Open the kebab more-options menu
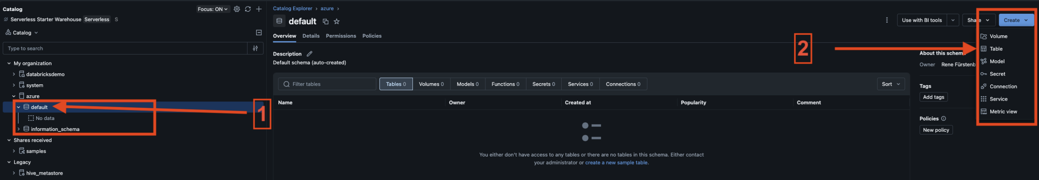Viewport: 1039px width, 180px height. point(886,20)
